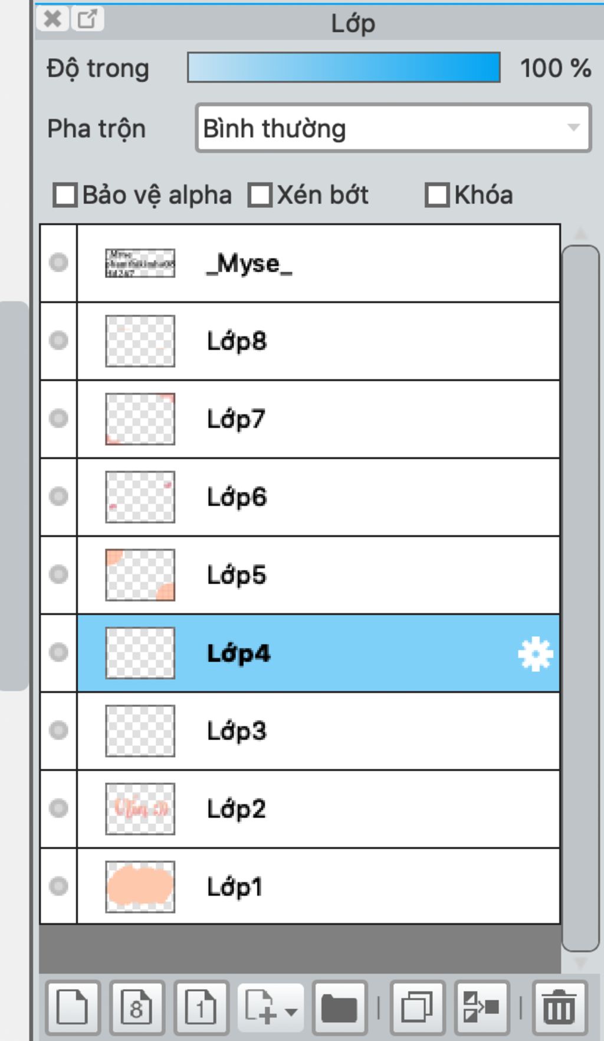Toggle visibility of Lớp8 layer

(58, 341)
